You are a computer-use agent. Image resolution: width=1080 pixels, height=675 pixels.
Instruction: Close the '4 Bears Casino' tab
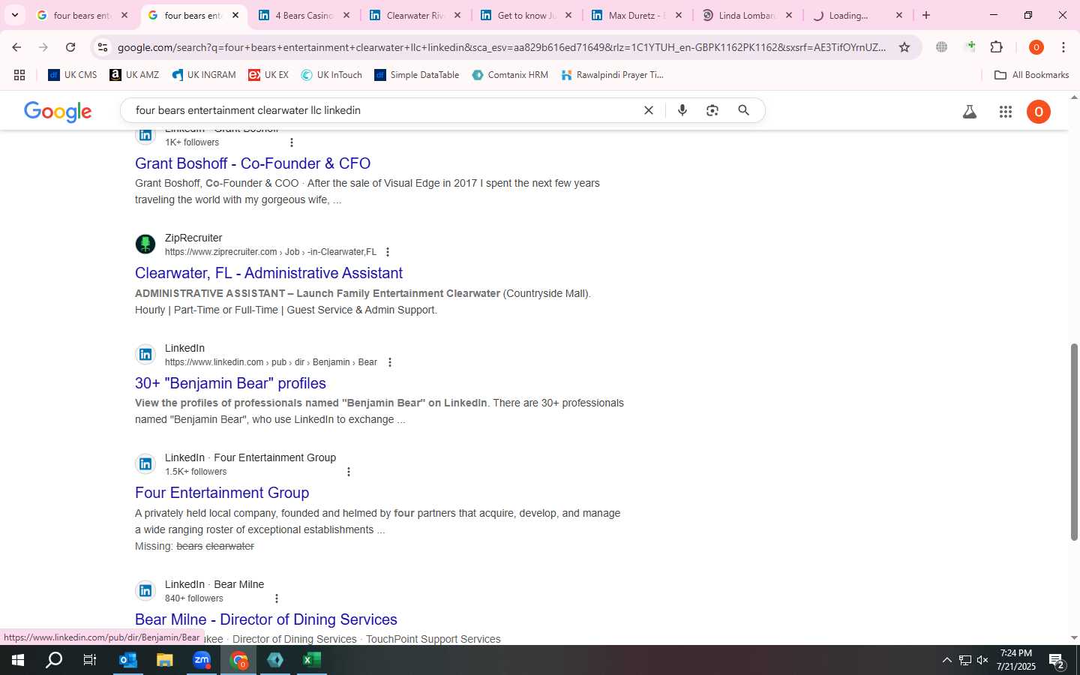346,15
